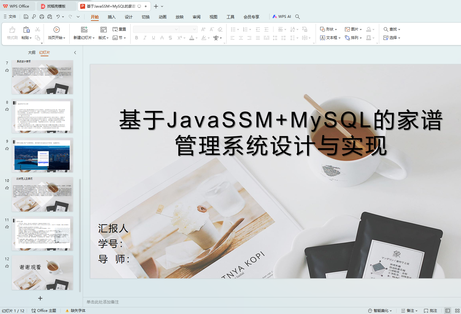Undo the last action
The height and width of the screenshot is (314, 461).
click(58, 17)
